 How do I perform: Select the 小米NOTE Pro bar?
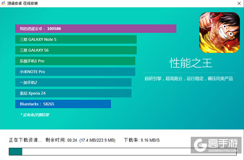click(75, 72)
